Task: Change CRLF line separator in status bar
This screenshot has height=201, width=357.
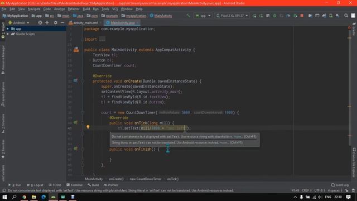Action: pos(306,190)
